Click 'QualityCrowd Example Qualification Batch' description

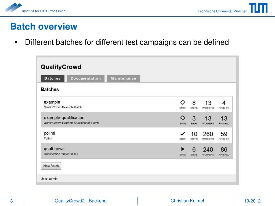point(71,123)
